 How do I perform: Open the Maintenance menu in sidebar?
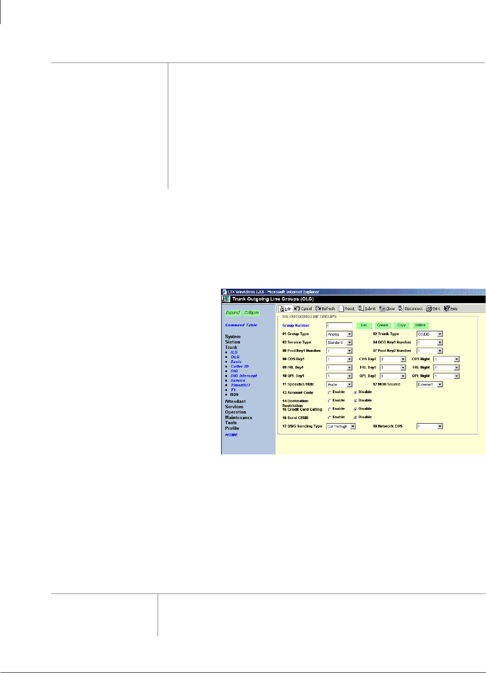239,418
